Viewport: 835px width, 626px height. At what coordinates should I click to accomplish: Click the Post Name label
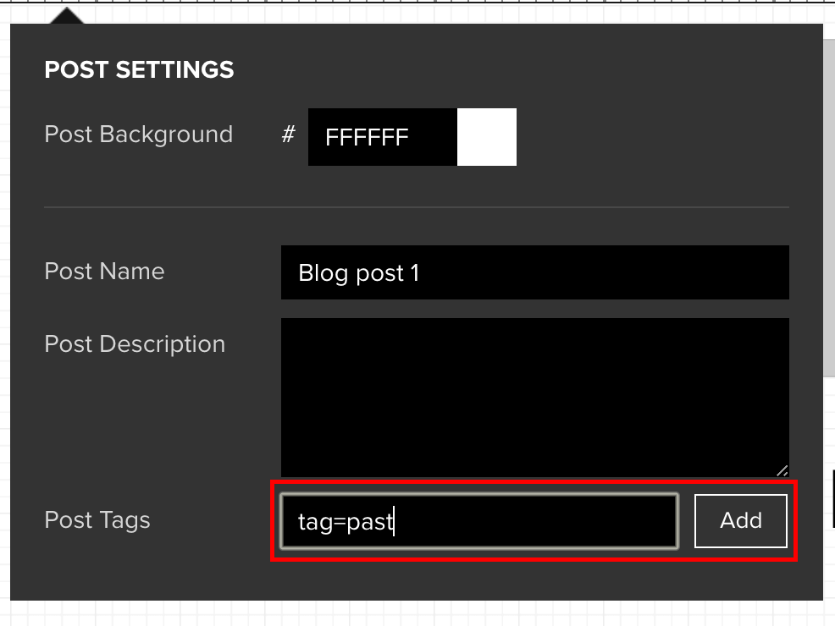pyautogui.click(x=104, y=272)
